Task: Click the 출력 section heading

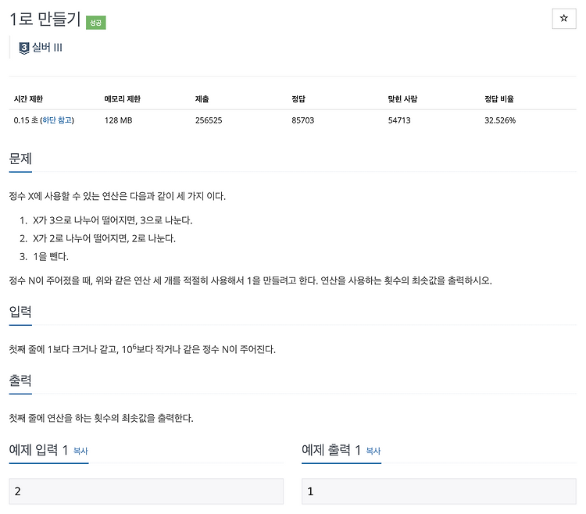Action: coord(20,380)
